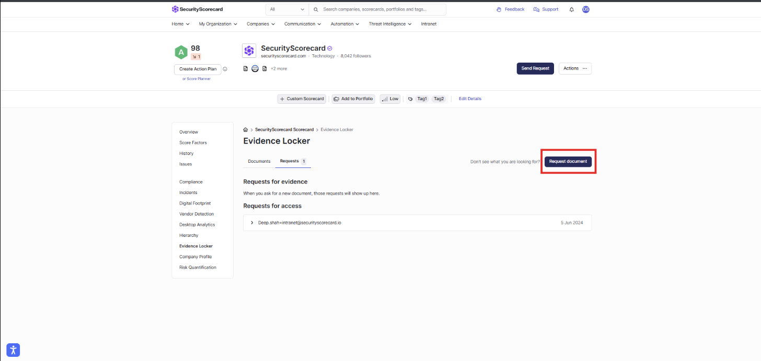Open the Communication menu
761x361 pixels.
click(303, 24)
